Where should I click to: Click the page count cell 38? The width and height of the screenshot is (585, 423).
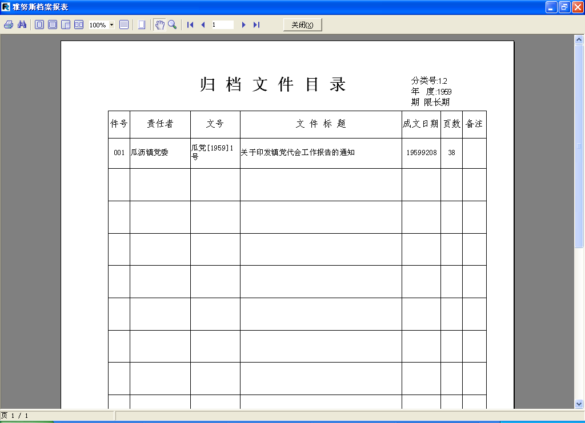(451, 153)
